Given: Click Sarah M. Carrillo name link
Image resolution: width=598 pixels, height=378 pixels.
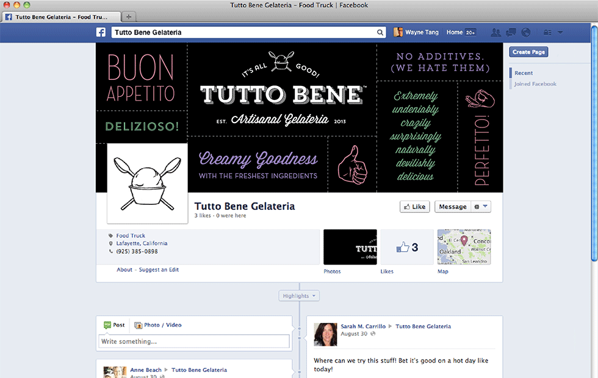Looking at the screenshot, I should (x=363, y=326).
